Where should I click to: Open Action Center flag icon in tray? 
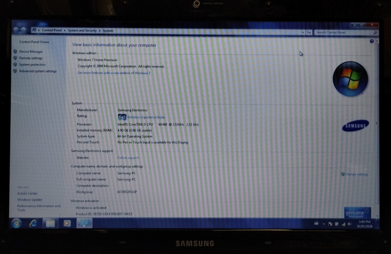[330, 224]
